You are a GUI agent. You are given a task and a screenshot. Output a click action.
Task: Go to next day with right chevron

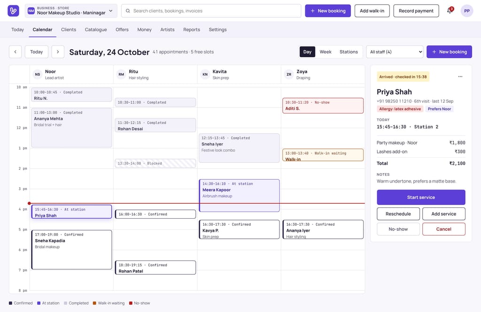58,52
